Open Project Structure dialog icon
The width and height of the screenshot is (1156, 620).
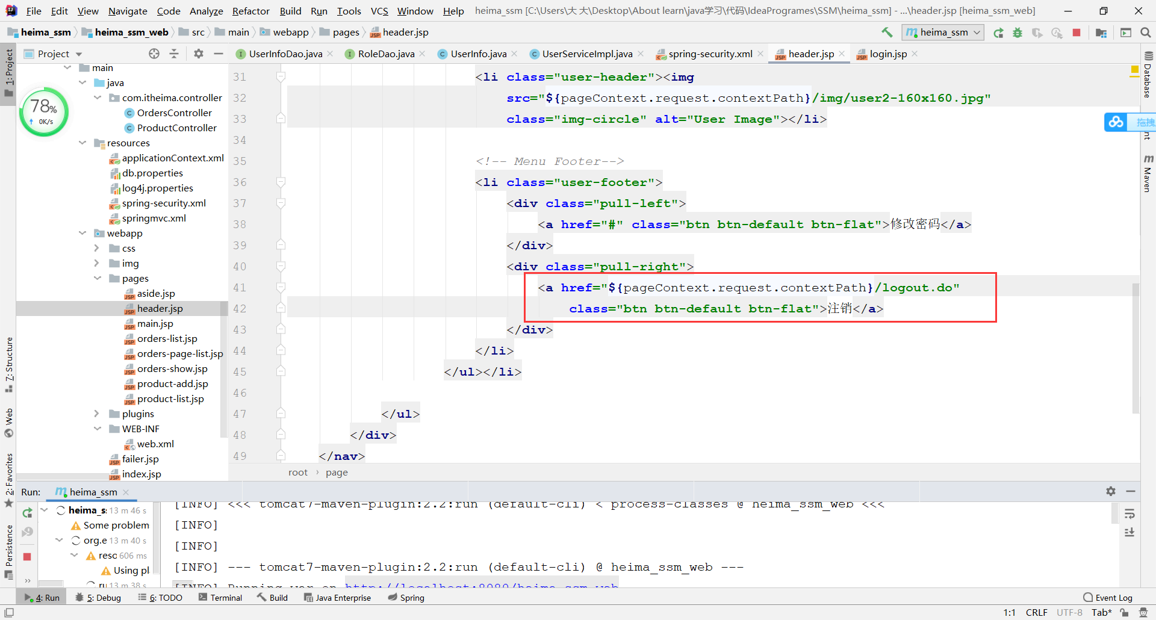click(1101, 33)
